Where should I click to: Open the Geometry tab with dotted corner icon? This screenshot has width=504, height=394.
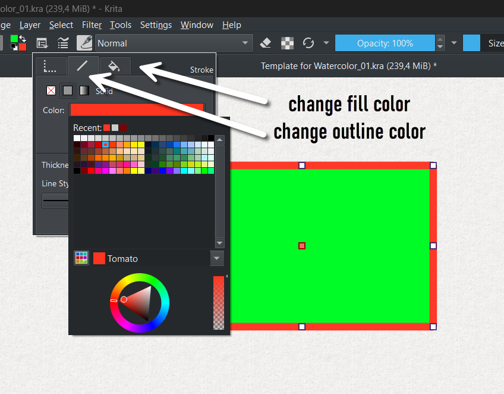pos(51,66)
